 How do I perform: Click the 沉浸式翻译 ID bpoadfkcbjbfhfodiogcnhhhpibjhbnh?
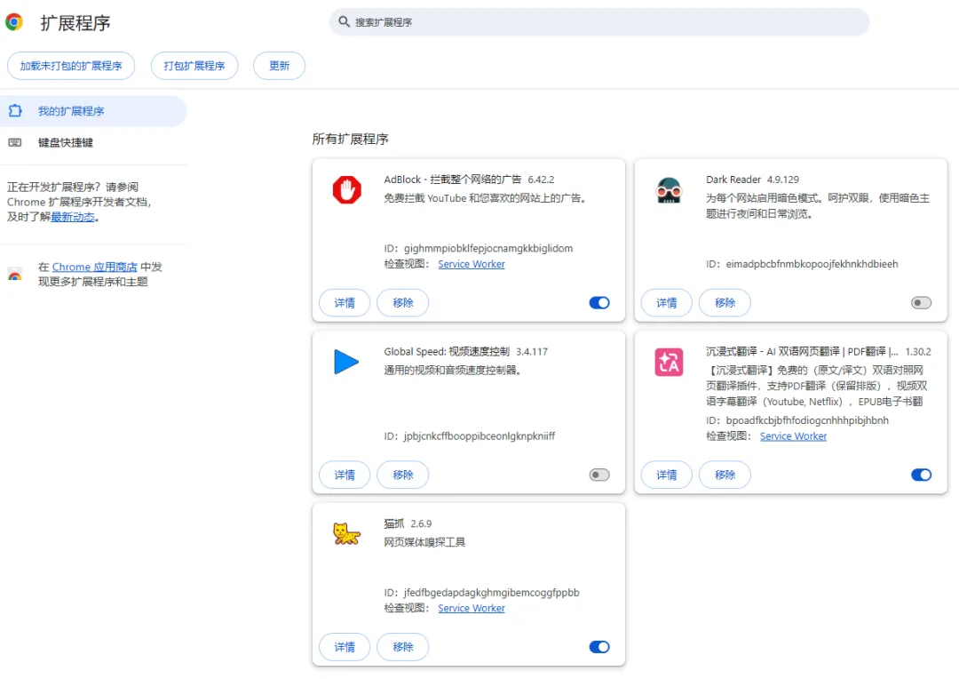807,420
